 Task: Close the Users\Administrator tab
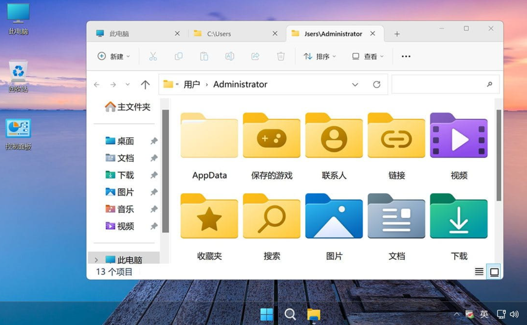tap(372, 34)
